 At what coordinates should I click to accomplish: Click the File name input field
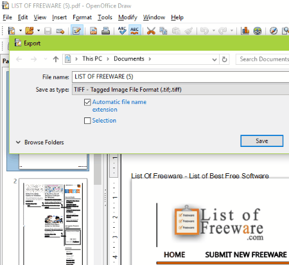[180, 77]
